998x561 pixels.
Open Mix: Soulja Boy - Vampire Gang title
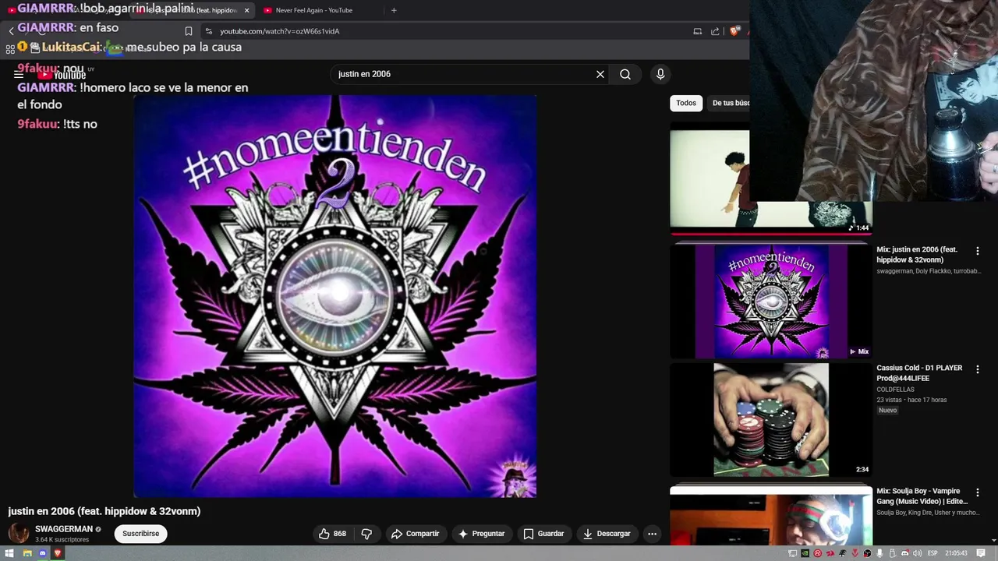point(922,496)
